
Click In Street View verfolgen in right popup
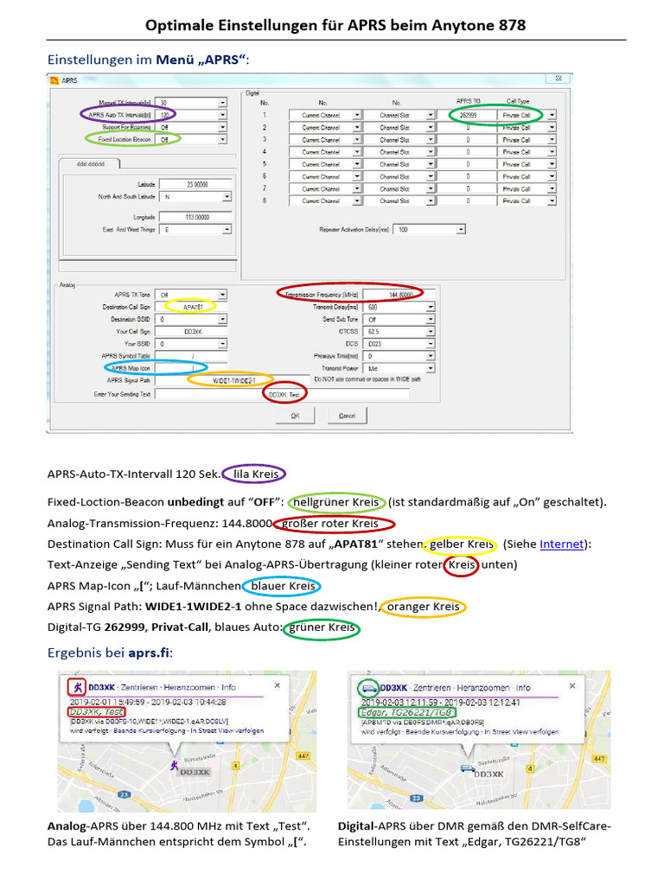click(x=521, y=731)
